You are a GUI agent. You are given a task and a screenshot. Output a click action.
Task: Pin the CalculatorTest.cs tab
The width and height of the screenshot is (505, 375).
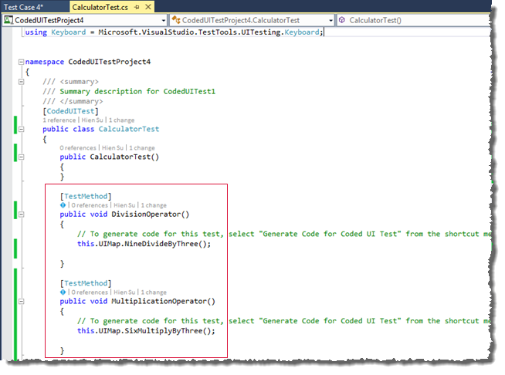tap(137, 7)
